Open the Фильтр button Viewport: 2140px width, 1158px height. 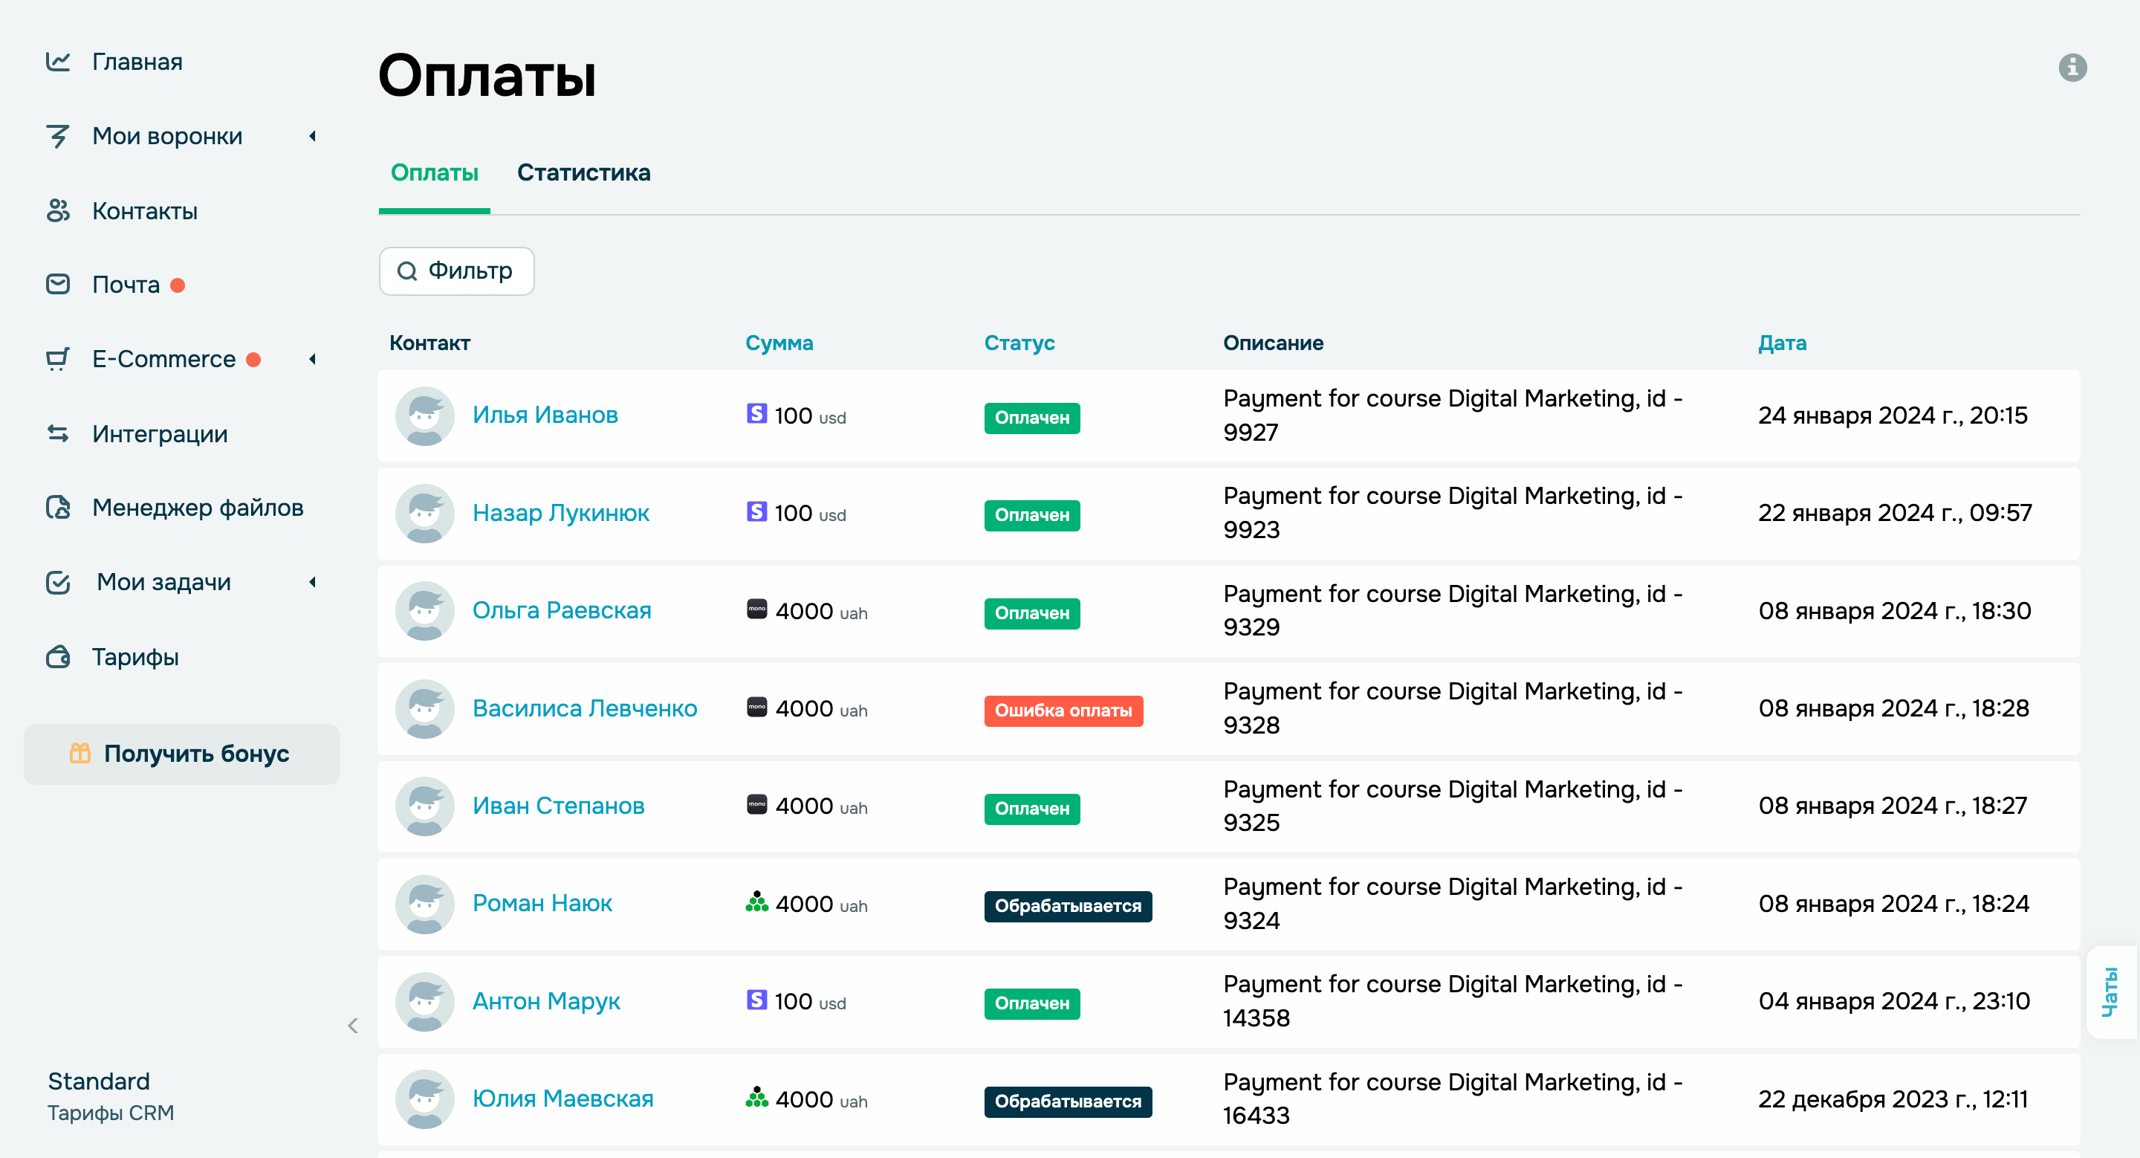coord(456,271)
